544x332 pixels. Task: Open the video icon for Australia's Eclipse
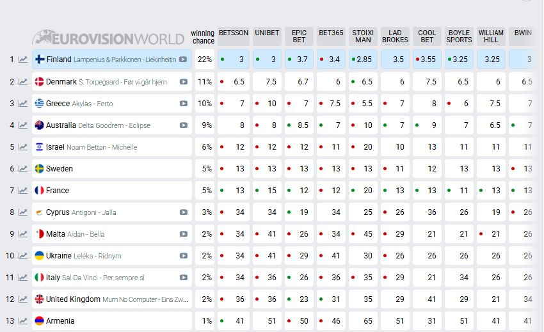coord(184,125)
